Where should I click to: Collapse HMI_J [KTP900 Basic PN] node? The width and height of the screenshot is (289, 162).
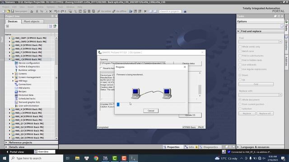tap(9, 59)
